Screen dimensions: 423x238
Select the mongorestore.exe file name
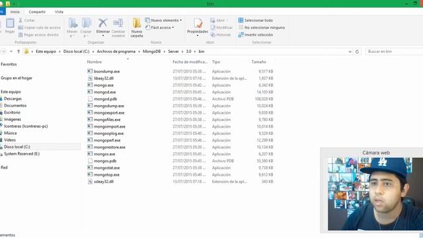pyautogui.click(x=110, y=147)
